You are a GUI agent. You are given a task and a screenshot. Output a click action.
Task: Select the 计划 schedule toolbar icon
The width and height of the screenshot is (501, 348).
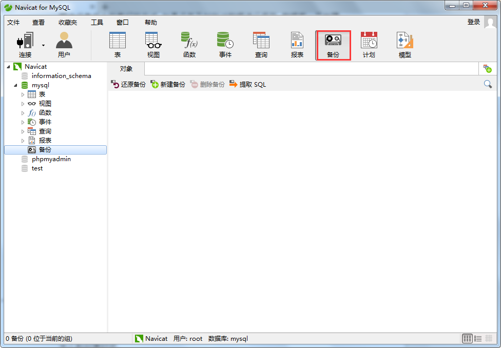pos(369,45)
